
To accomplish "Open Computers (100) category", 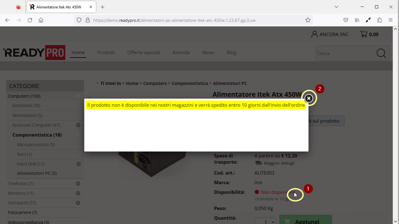I will coord(24,96).
